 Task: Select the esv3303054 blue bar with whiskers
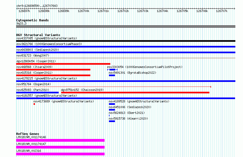click(112, 70)
